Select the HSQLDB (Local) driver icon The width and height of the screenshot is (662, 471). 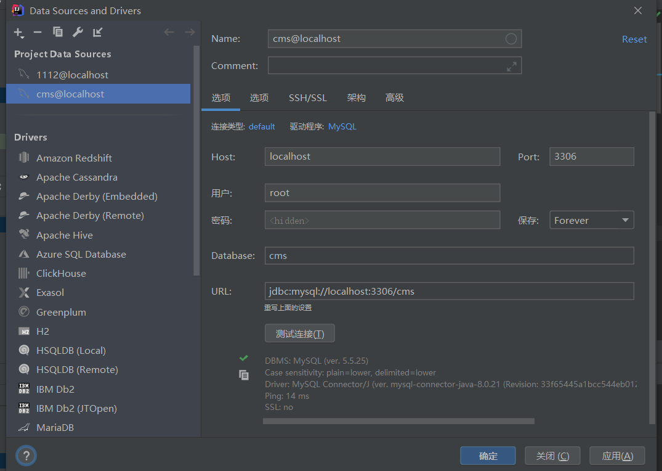(x=24, y=350)
